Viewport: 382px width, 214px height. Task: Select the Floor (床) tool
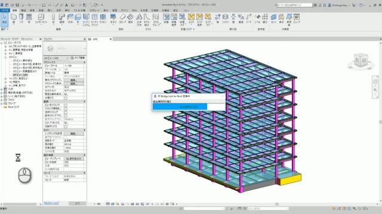[78, 18]
